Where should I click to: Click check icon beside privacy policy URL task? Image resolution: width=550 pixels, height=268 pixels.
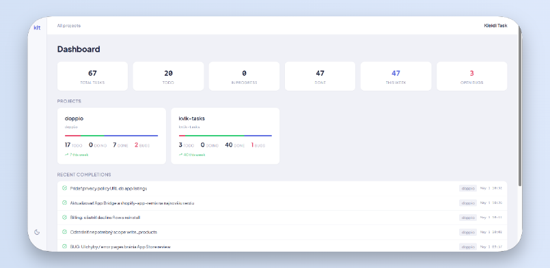coord(64,188)
